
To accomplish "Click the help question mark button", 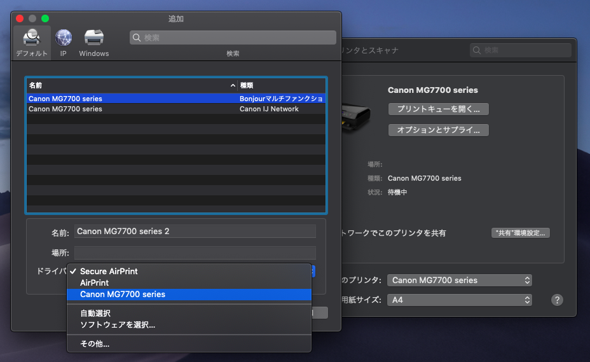I will pyautogui.click(x=557, y=300).
